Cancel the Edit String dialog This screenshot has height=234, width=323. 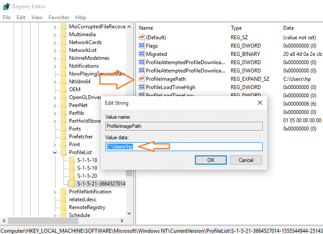(x=246, y=160)
